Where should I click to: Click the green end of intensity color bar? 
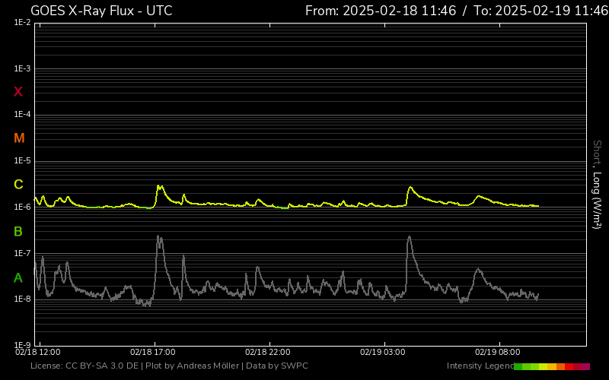(518, 366)
